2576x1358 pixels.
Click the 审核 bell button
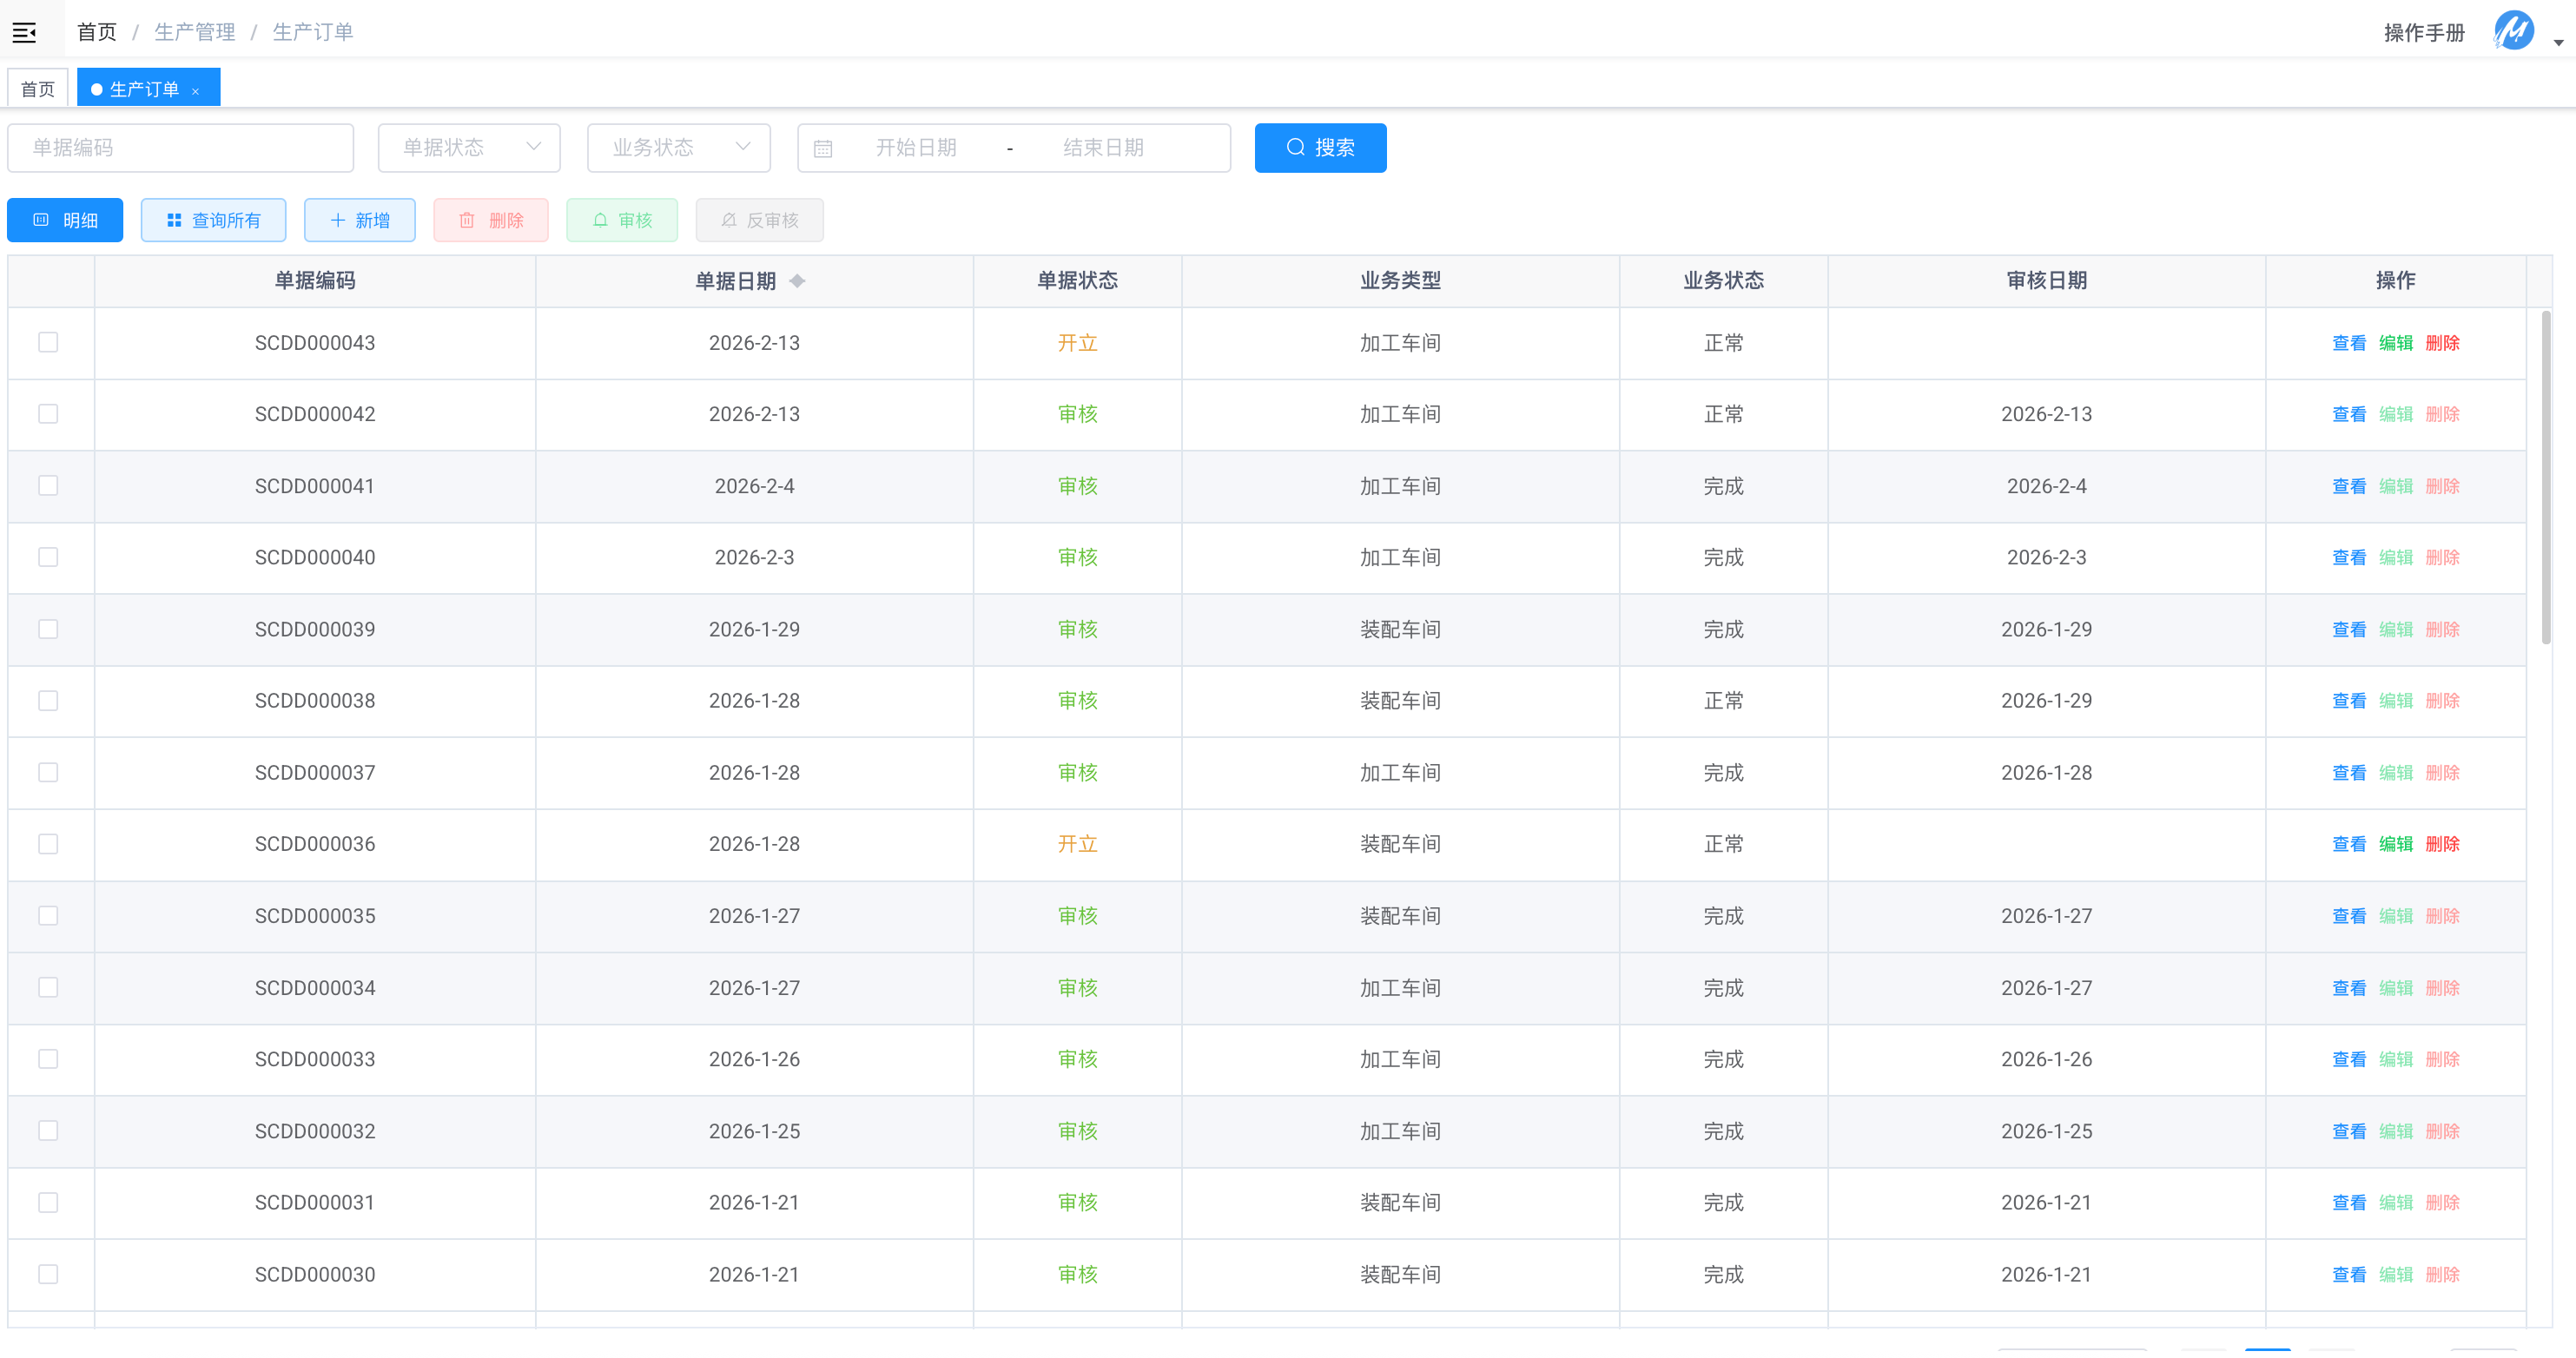click(621, 220)
